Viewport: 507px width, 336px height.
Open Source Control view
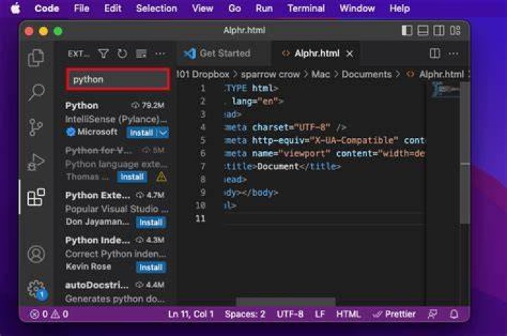[x=36, y=127]
